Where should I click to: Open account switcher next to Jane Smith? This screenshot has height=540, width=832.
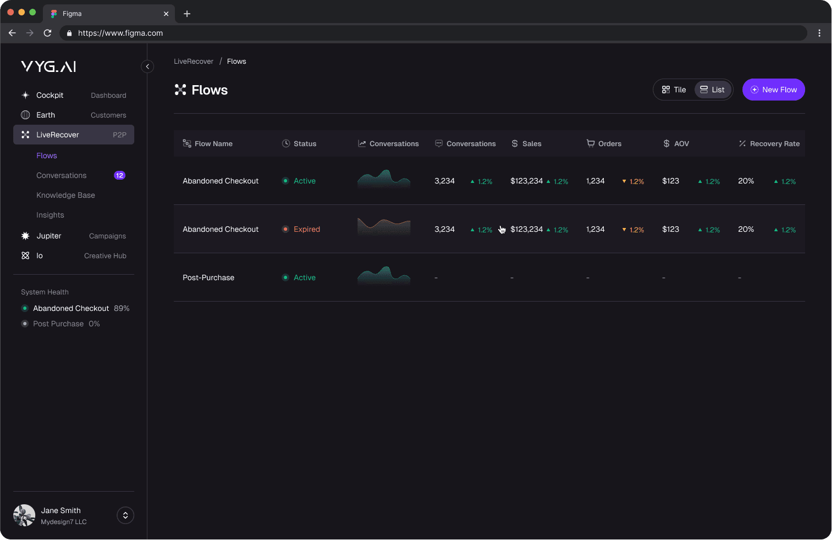pos(125,515)
